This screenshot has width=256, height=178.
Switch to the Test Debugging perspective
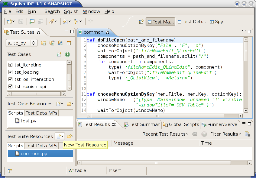[x=192, y=22]
